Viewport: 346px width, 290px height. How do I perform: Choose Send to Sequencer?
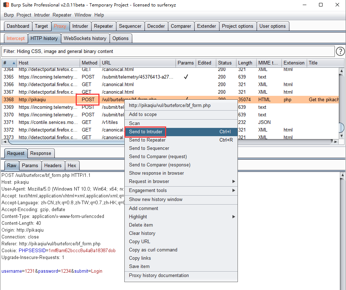point(181,148)
